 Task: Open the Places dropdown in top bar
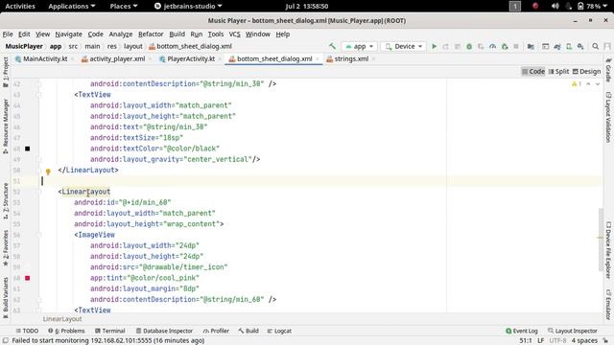[124, 6]
